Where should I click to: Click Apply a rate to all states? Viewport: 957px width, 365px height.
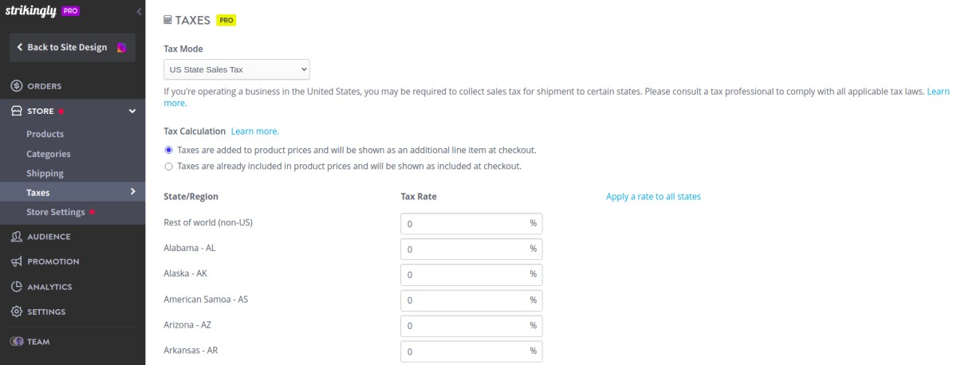653,196
